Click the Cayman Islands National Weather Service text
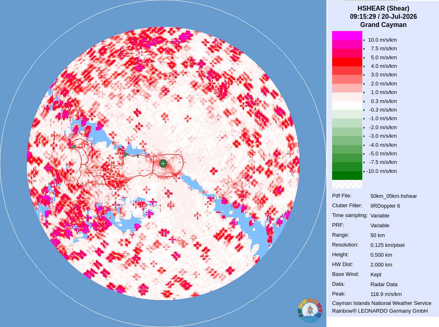 click(x=381, y=303)
